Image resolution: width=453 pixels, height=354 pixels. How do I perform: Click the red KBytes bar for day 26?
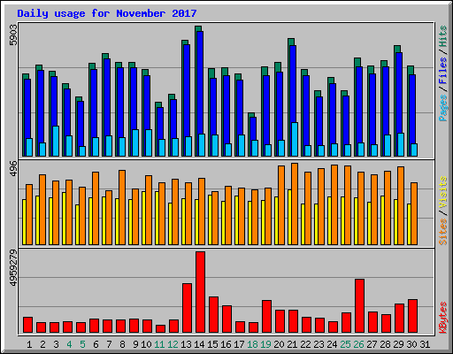359,306
